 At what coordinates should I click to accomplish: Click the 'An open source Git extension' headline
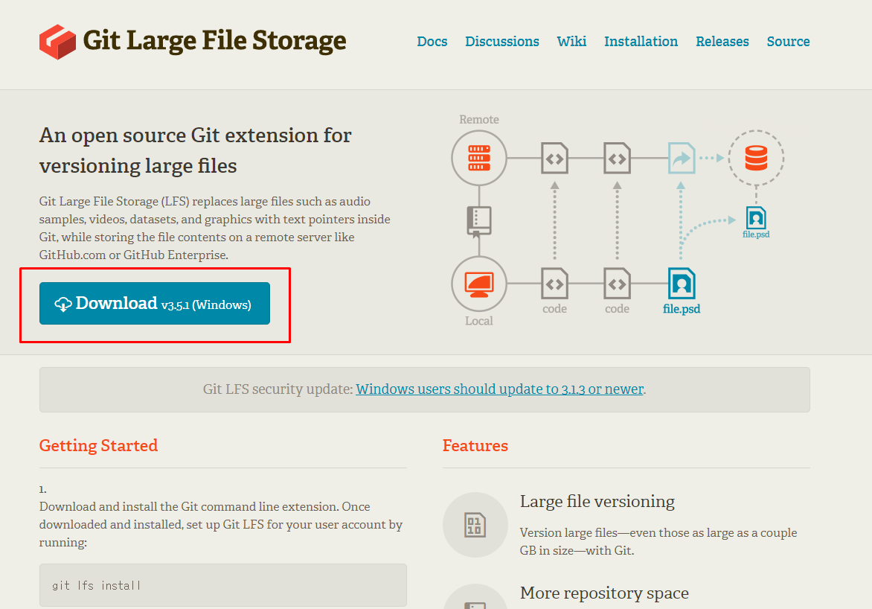click(195, 150)
